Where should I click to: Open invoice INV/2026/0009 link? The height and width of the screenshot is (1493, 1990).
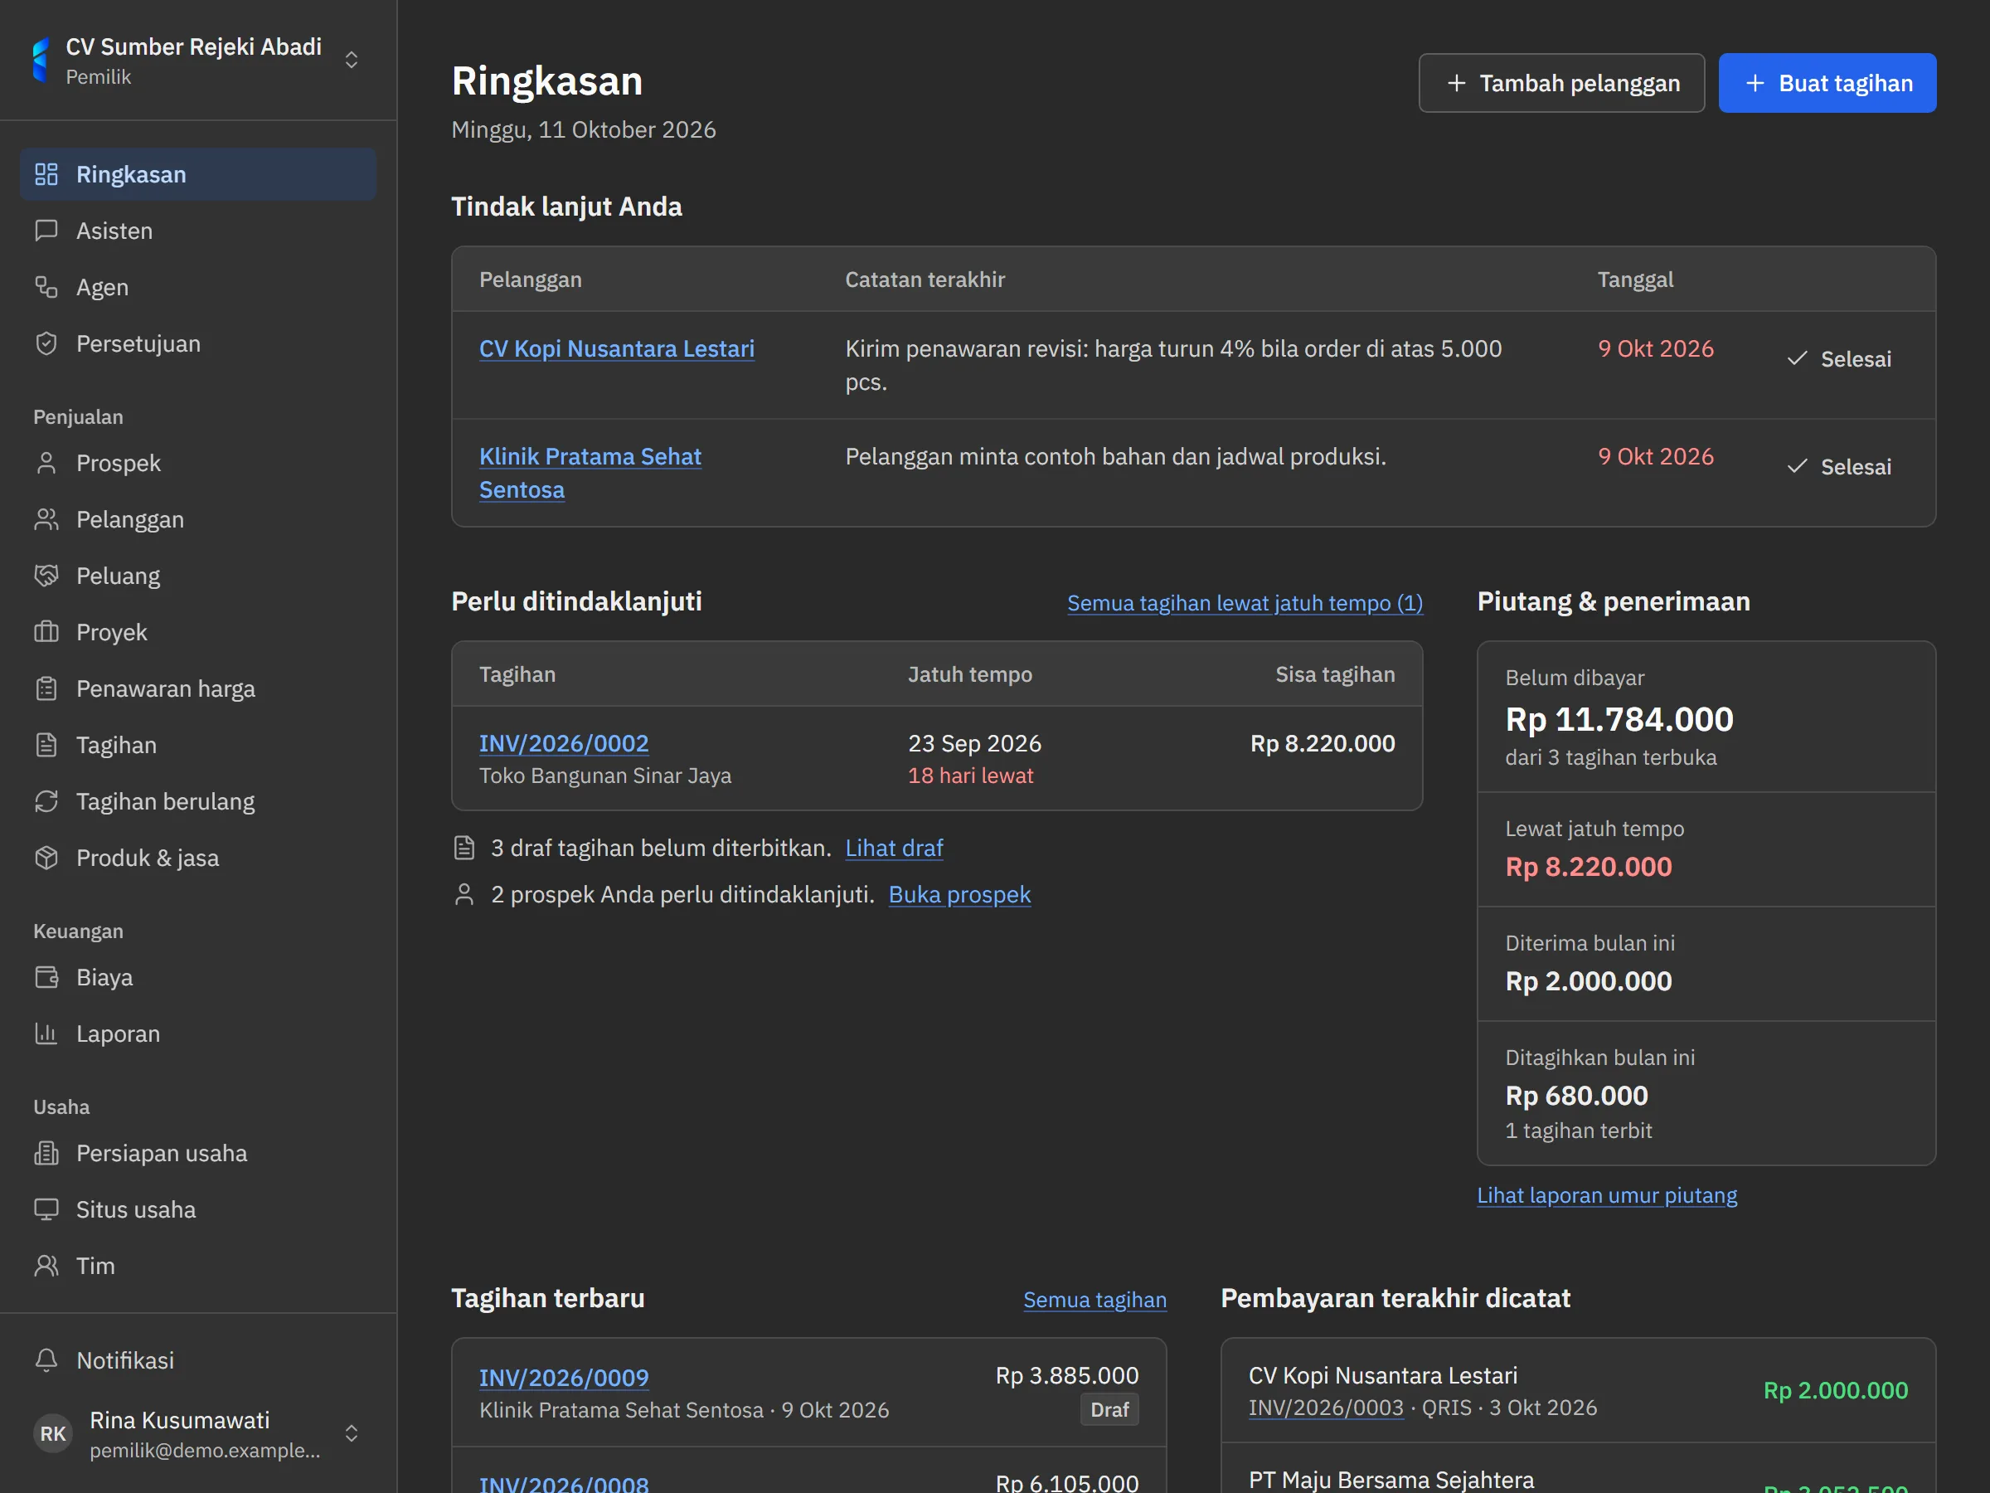(x=564, y=1378)
